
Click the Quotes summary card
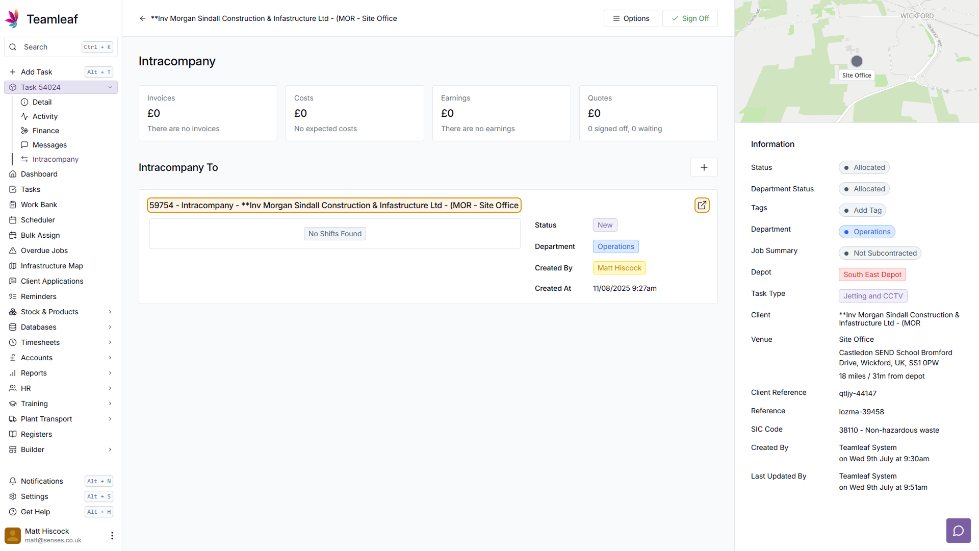pyautogui.click(x=649, y=113)
